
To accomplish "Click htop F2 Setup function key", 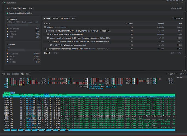I will tap(13, 129).
